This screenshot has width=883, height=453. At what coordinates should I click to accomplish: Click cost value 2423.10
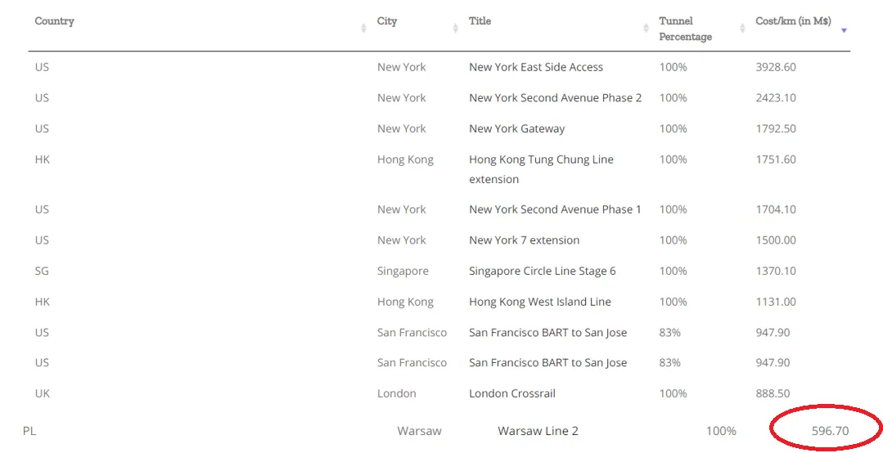tap(776, 98)
